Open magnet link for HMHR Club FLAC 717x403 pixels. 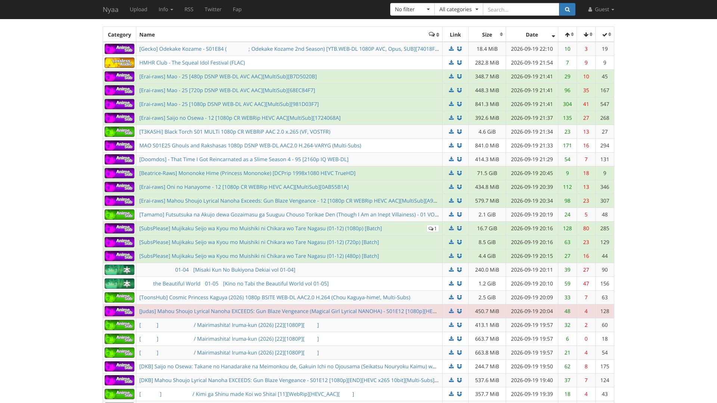(x=459, y=63)
